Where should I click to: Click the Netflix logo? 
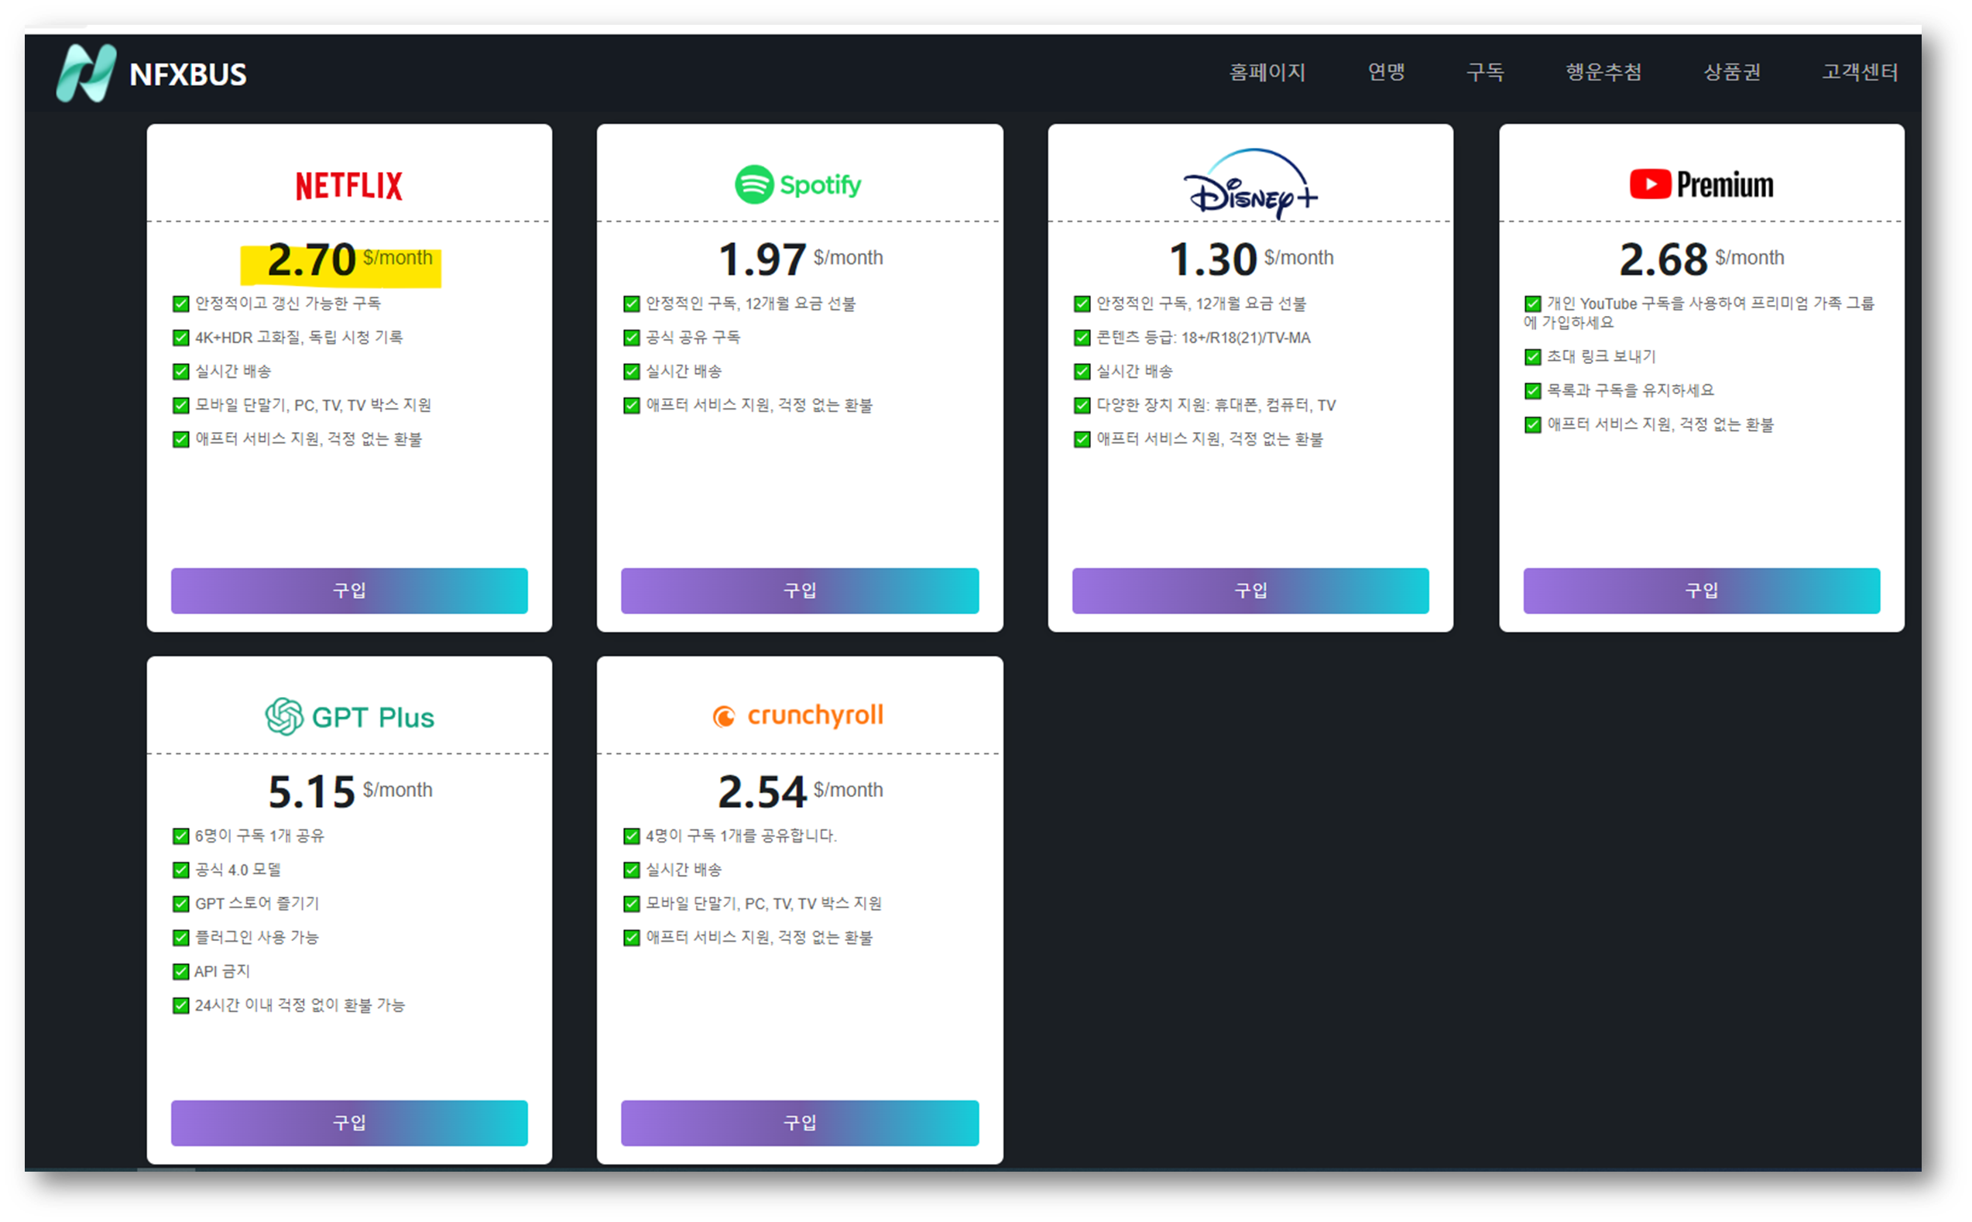pos(349,185)
